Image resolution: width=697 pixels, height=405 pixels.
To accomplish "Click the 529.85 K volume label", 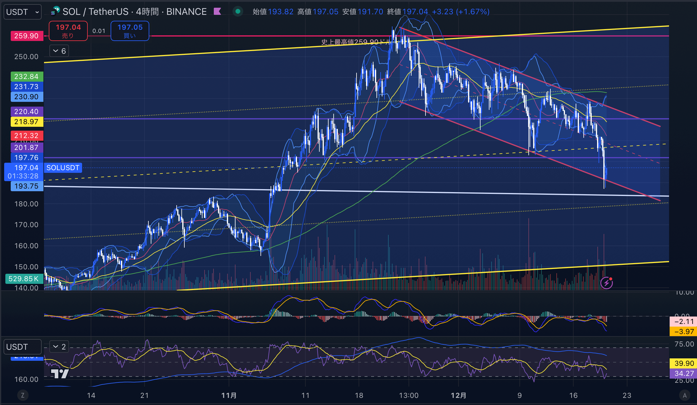I will tap(24, 279).
